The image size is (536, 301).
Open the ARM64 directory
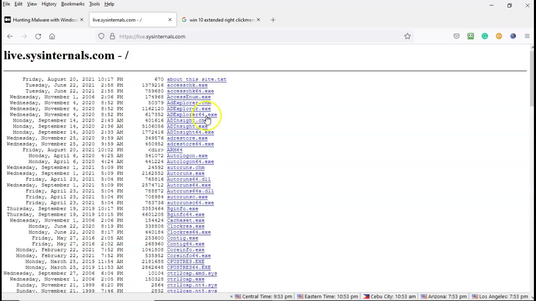pyautogui.click(x=175, y=150)
